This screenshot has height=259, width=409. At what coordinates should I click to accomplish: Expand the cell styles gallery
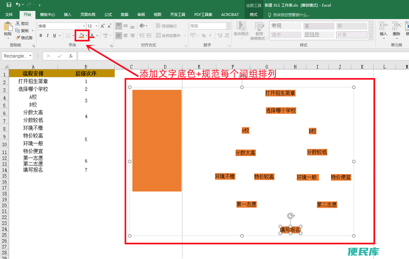(371, 37)
